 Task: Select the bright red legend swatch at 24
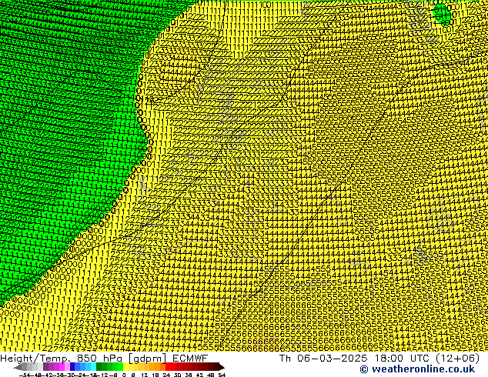tap(168, 366)
